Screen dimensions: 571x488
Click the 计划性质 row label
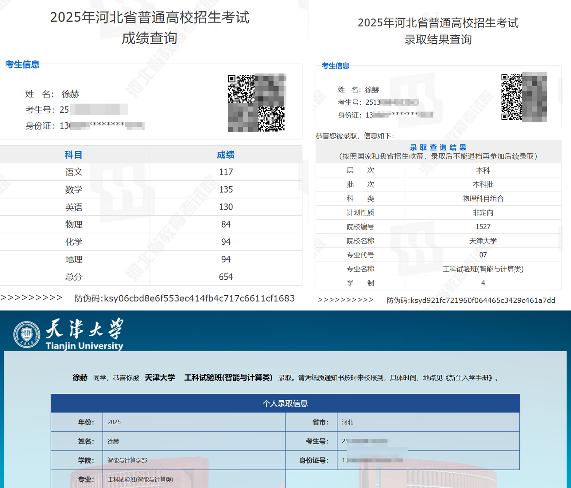360,213
